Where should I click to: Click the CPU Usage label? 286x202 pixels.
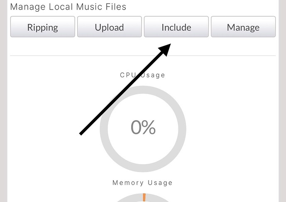tap(142, 75)
